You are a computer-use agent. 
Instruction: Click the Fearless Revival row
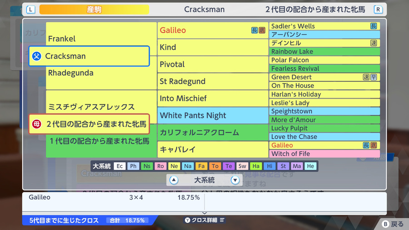[x=324, y=69]
